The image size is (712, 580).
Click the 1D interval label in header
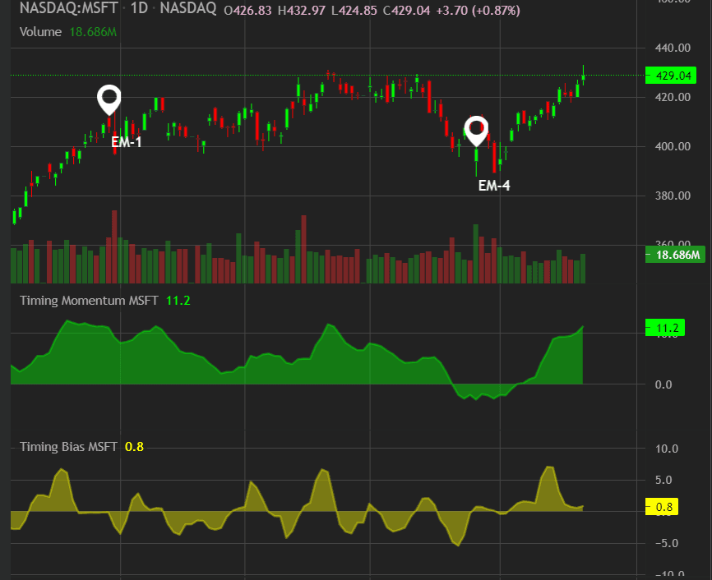coord(140,8)
